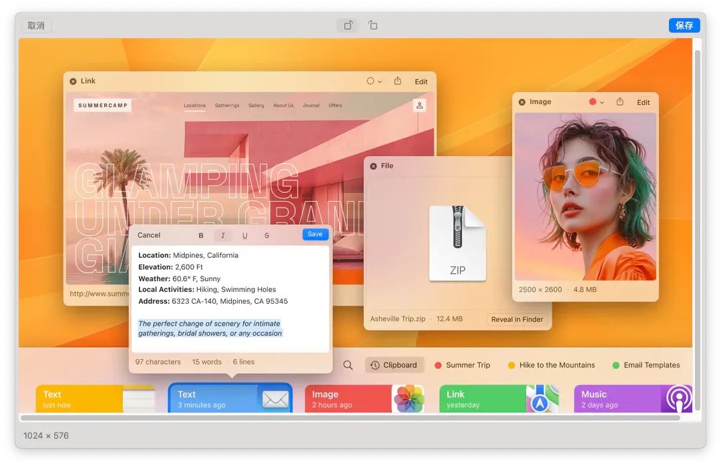Open the Journal webpage menu item
Image resolution: width=721 pixels, height=466 pixels.
point(311,105)
